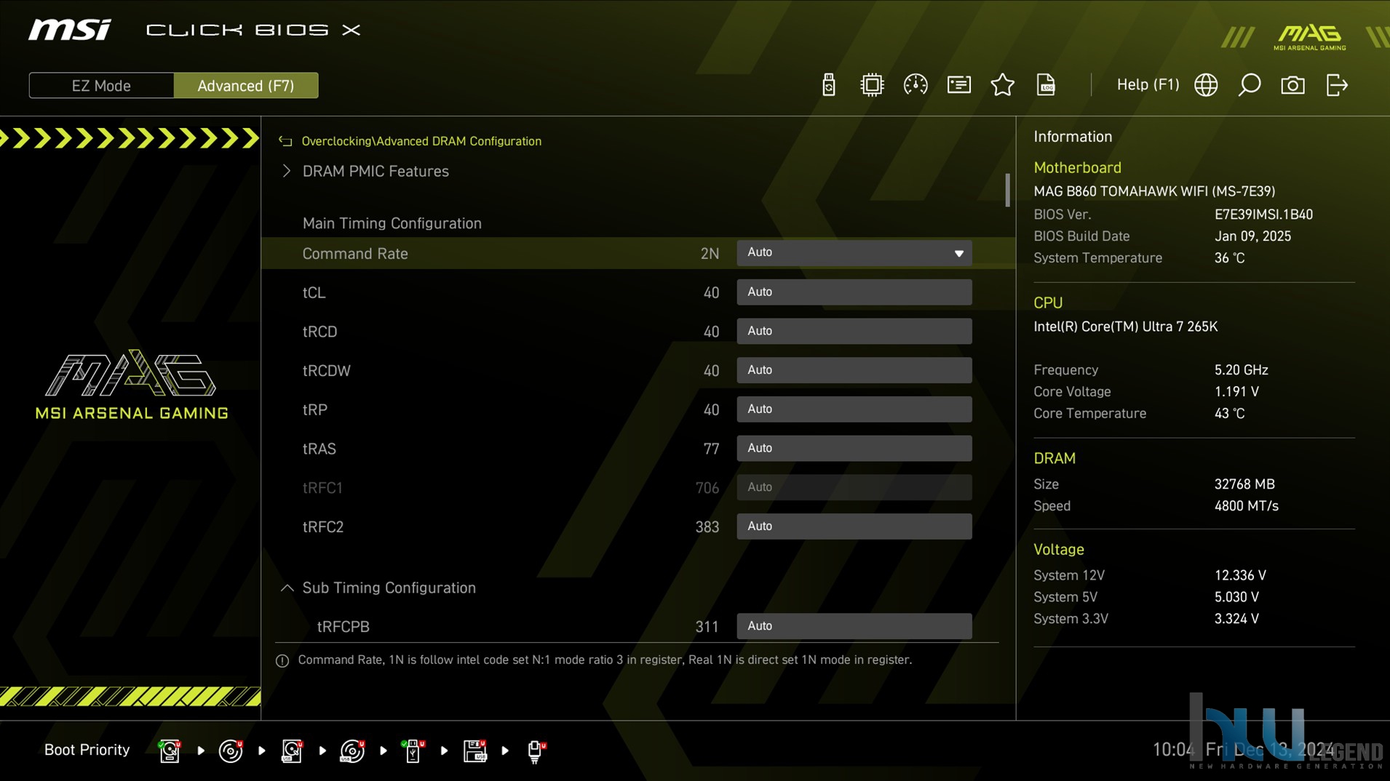Click the tRCD Auto field

pos(854,332)
